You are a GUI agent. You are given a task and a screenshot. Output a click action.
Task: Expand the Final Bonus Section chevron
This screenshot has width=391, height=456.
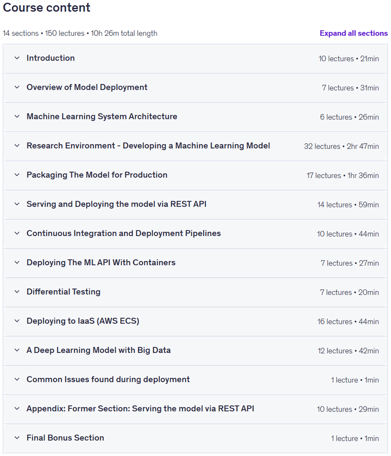pos(17,438)
